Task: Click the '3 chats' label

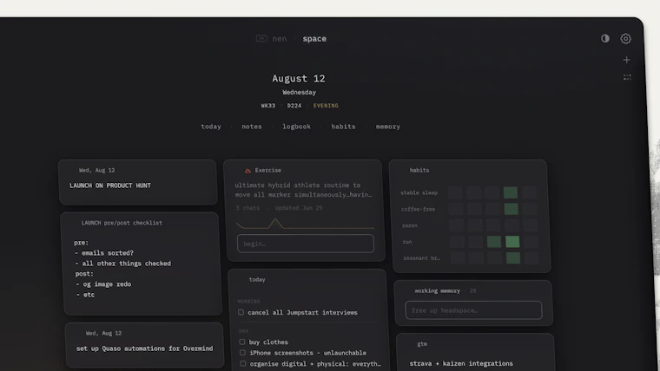Action: (x=247, y=208)
